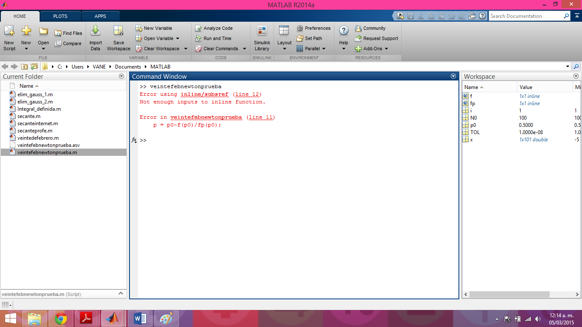
Task: Click Find Files in toolstrip
Action: (68, 33)
